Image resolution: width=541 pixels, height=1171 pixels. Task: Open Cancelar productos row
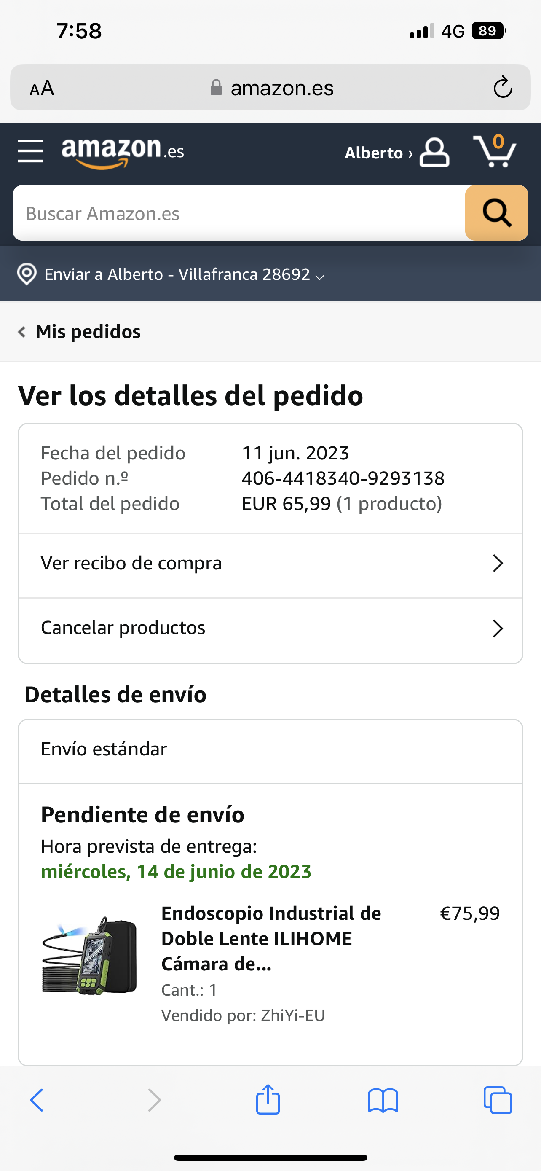270,628
